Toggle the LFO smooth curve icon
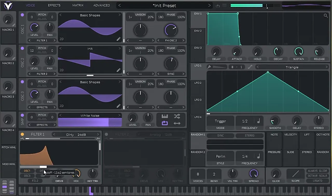332x196 pixels. click(250, 67)
